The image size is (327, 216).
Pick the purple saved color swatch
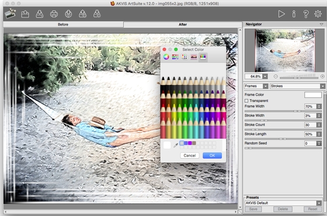pyautogui.click(x=190, y=143)
